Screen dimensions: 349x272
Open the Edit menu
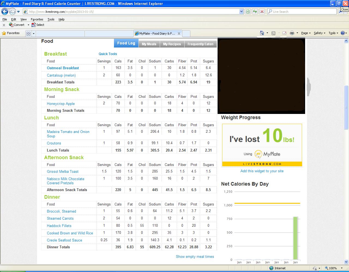click(x=14, y=19)
